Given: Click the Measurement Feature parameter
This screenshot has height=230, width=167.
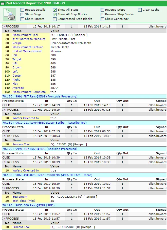Looking at the screenshot, I should [x=28, y=47].
